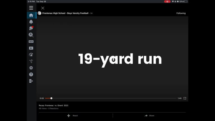Open notifications bell icon
215x121 pixels.
tap(31, 22)
